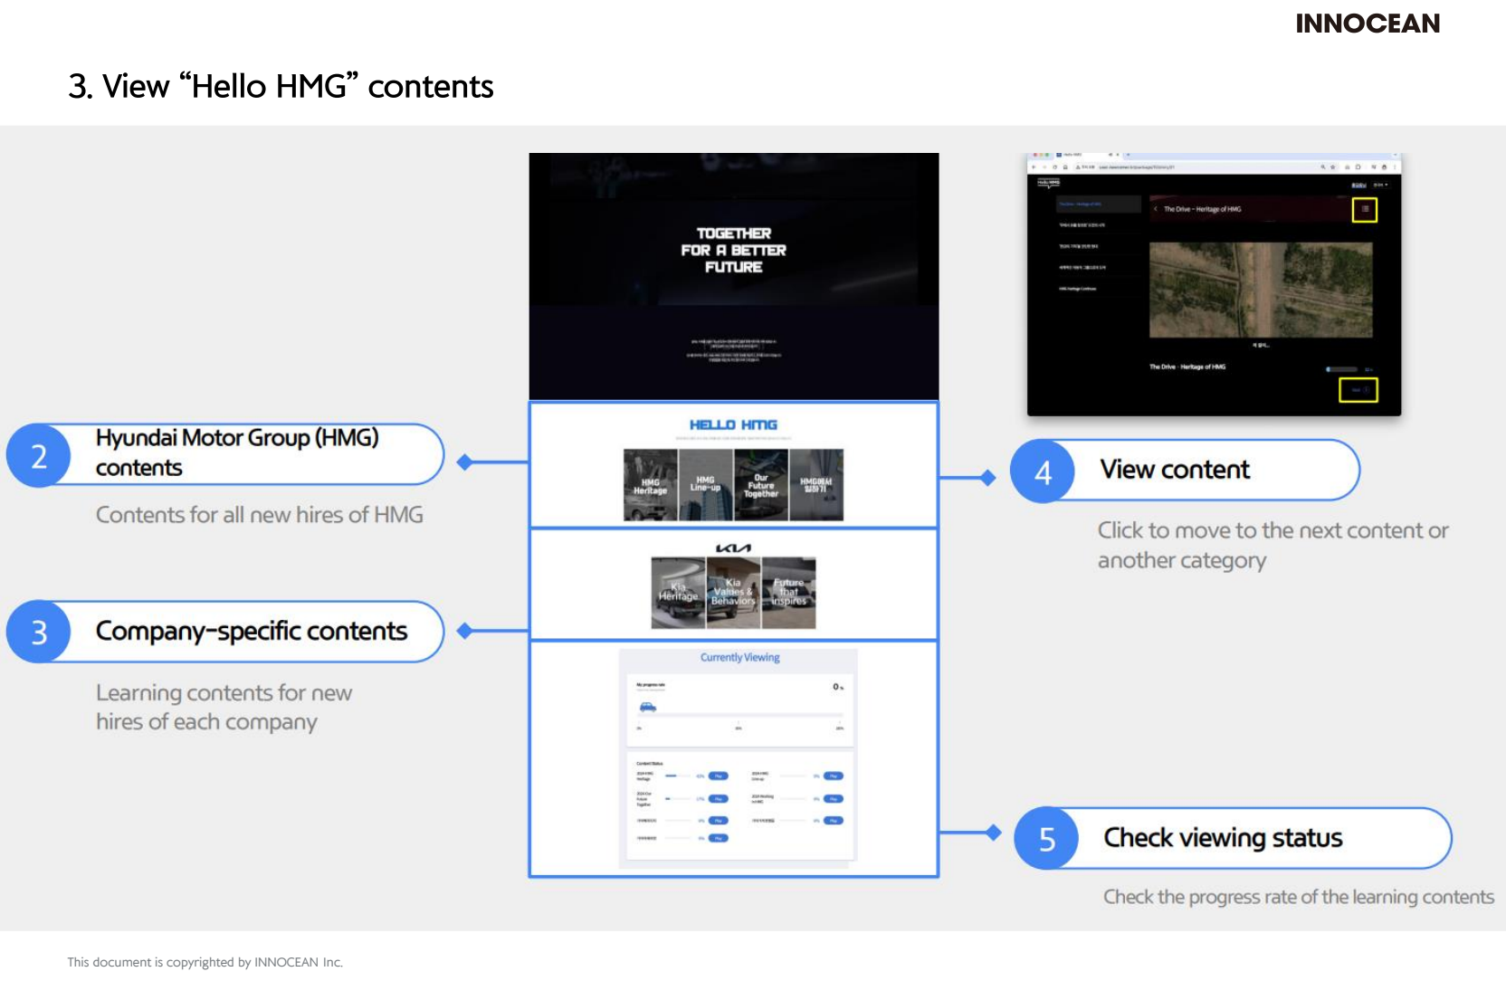Click the Together For A Better Future banner
This screenshot has height=981, width=1506.
tap(734, 250)
